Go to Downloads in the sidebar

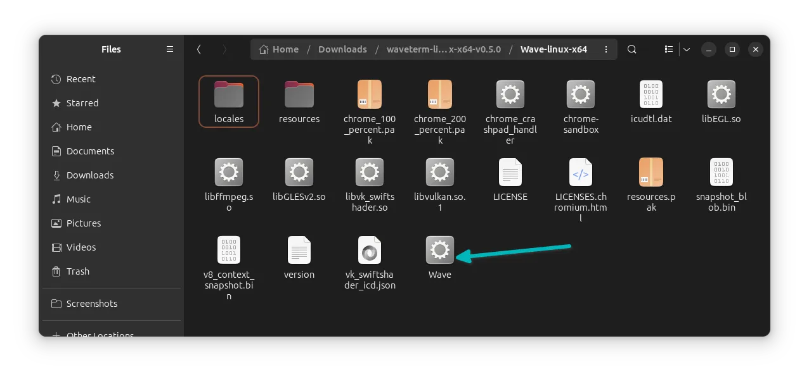click(89, 175)
